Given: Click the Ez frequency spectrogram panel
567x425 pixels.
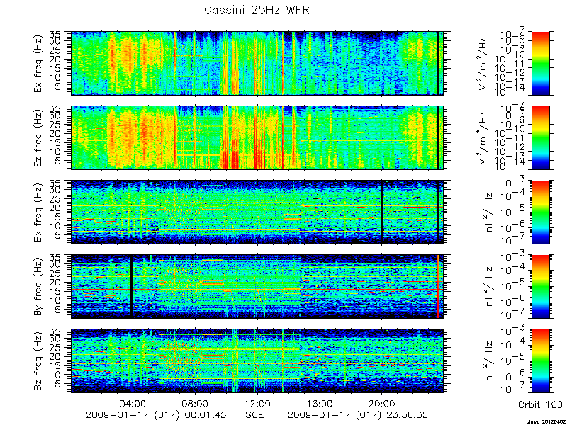Looking at the screenshot, I should point(257,137).
